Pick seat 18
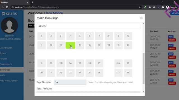179x100 pixels. 109,45
